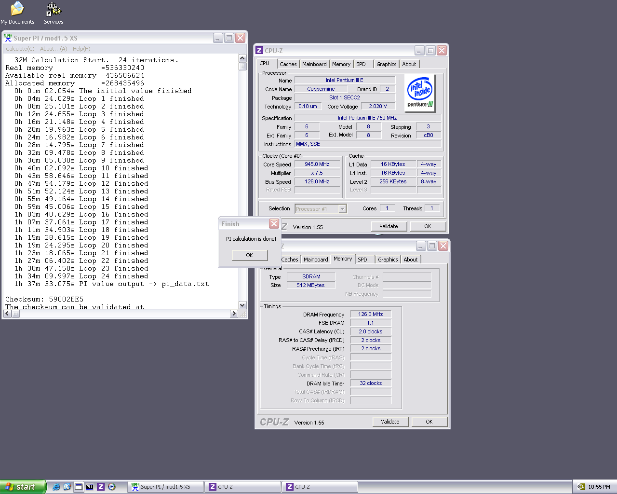Click the Z icon in the upper CPU-Z title bar
The width and height of the screenshot is (617, 494).
click(x=259, y=50)
